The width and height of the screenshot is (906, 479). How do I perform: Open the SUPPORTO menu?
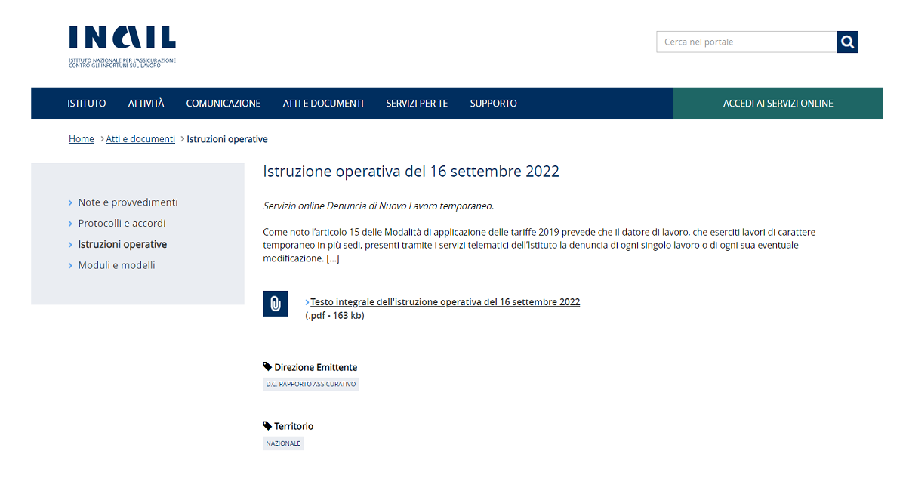493,104
